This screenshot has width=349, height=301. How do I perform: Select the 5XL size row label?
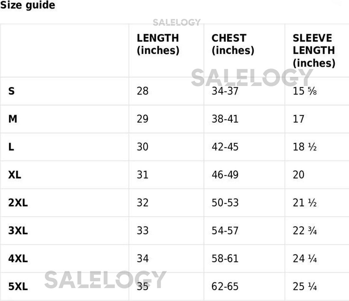(18, 286)
